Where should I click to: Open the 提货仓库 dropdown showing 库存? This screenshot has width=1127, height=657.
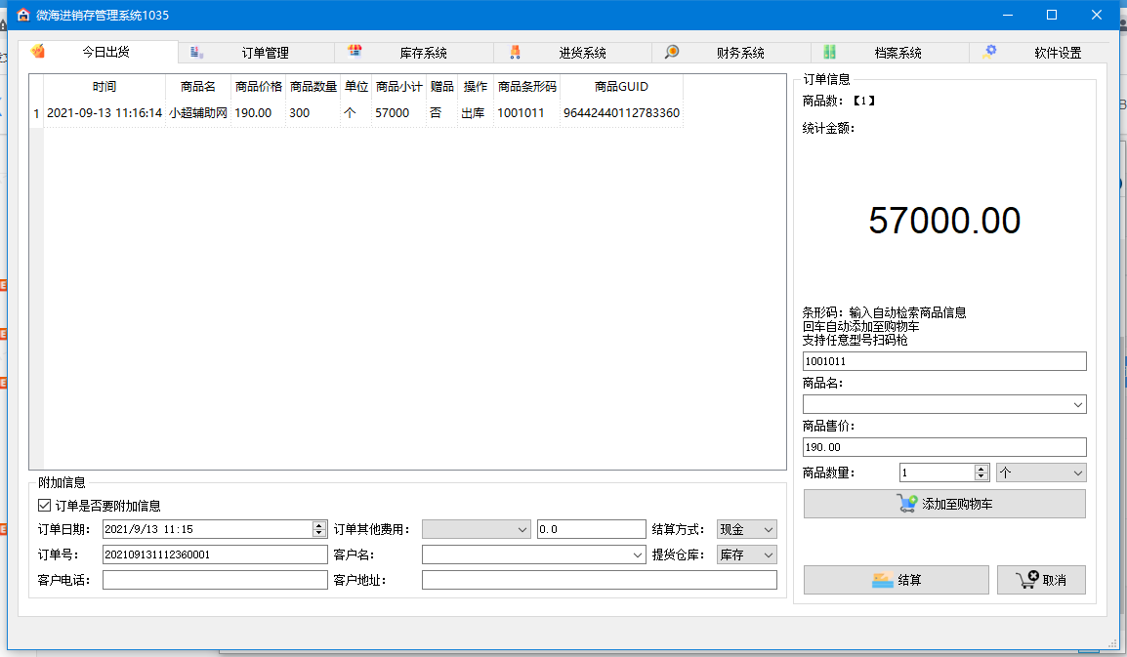click(x=769, y=554)
